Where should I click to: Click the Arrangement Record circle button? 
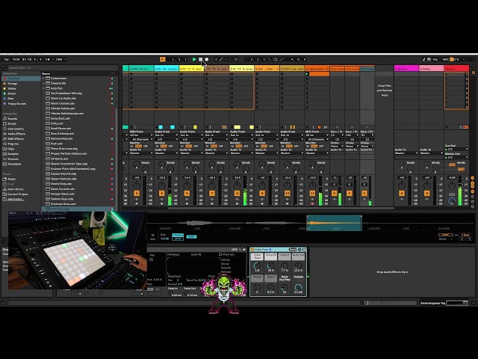point(207,60)
